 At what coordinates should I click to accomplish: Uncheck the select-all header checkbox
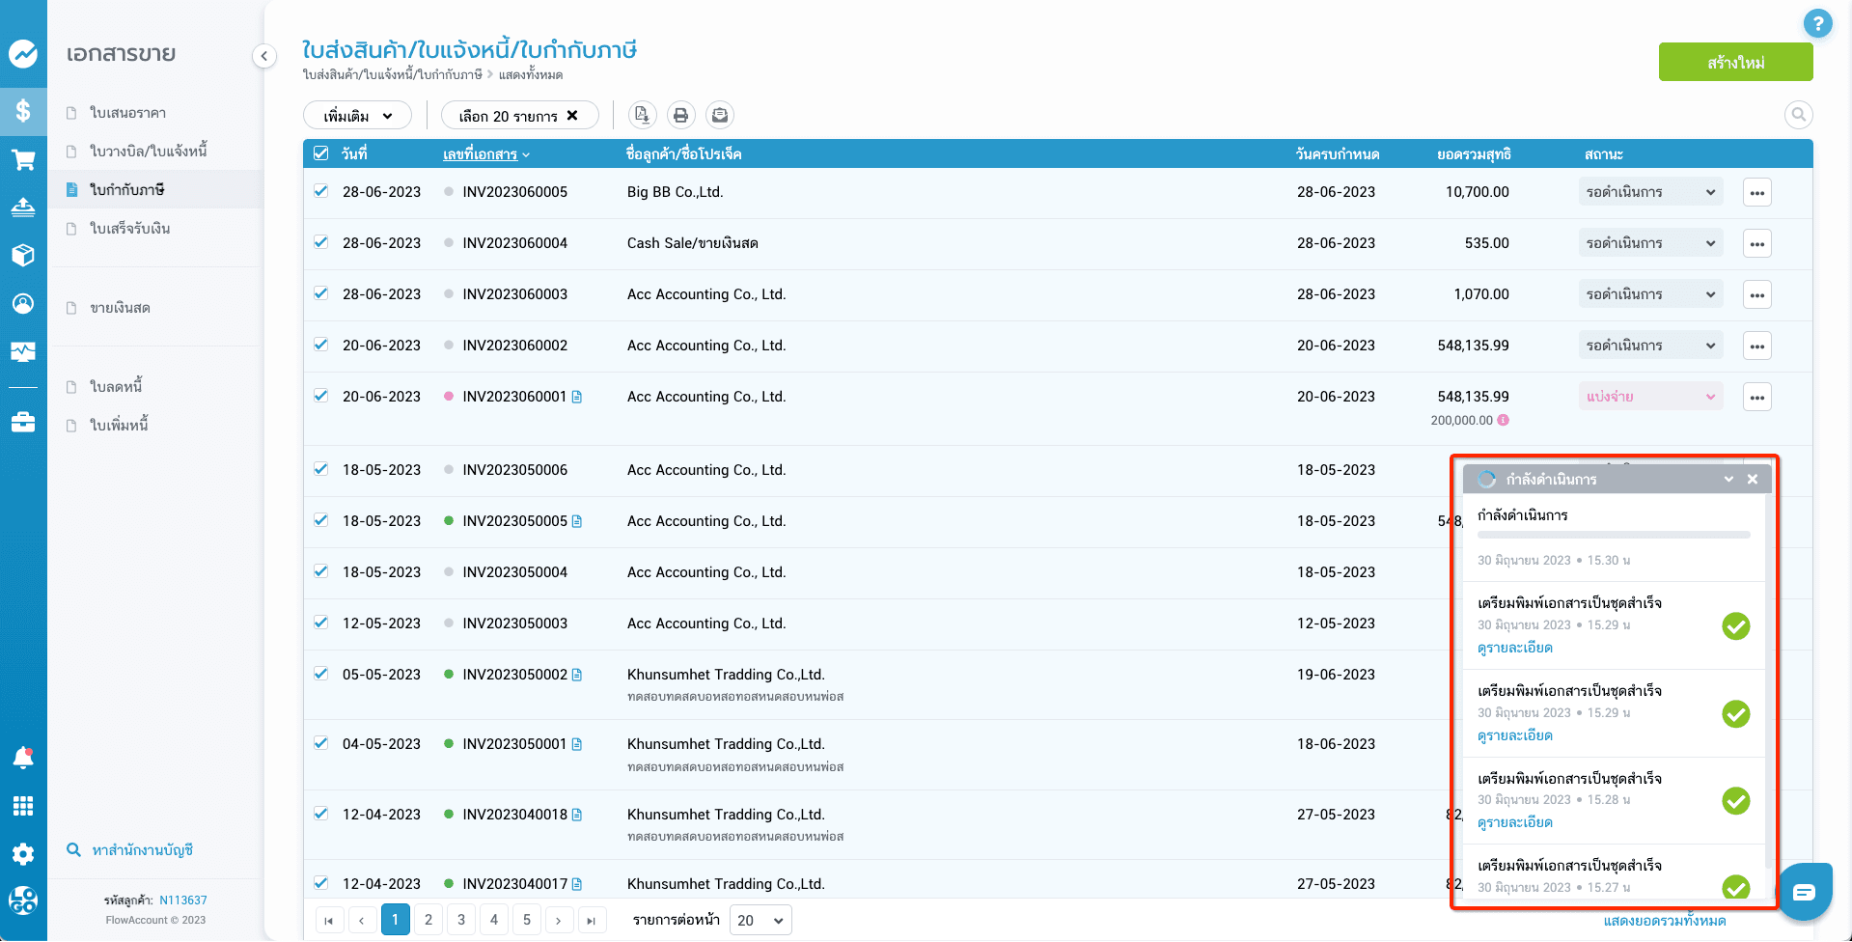pyautogui.click(x=321, y=153)
